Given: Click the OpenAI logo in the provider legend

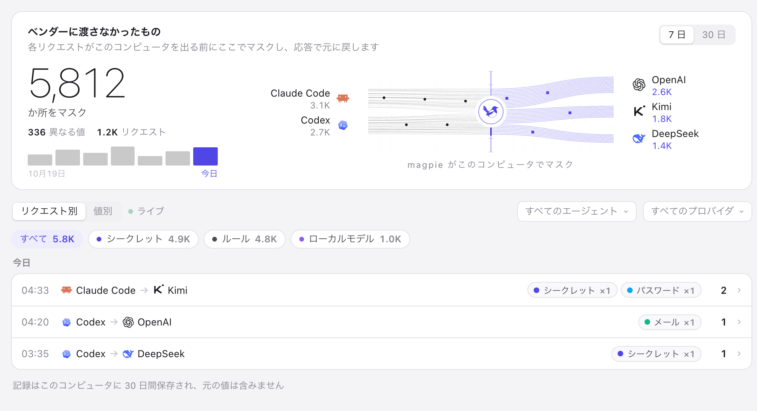Looking at the screenshot, I should 639,84.
